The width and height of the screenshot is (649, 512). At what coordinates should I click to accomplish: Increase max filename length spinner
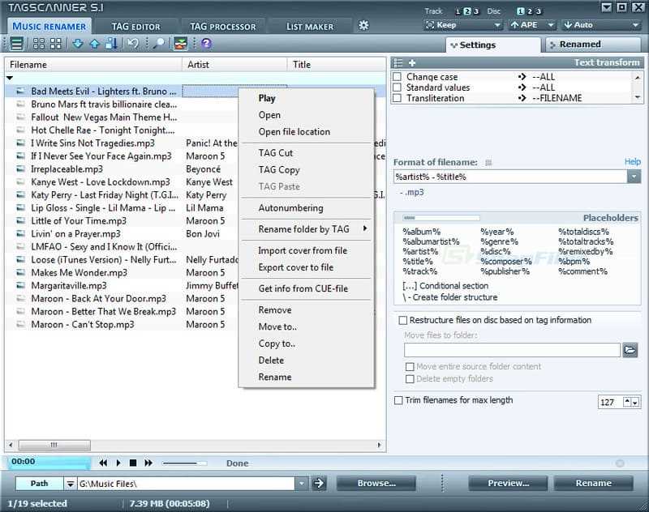pyautogui.click(x=628, y=401)
